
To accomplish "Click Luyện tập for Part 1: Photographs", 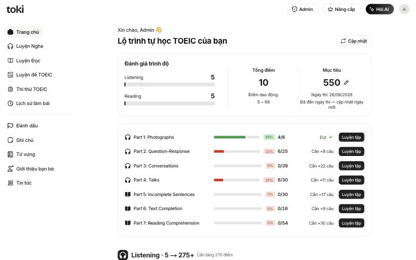I will click(352, 137).
